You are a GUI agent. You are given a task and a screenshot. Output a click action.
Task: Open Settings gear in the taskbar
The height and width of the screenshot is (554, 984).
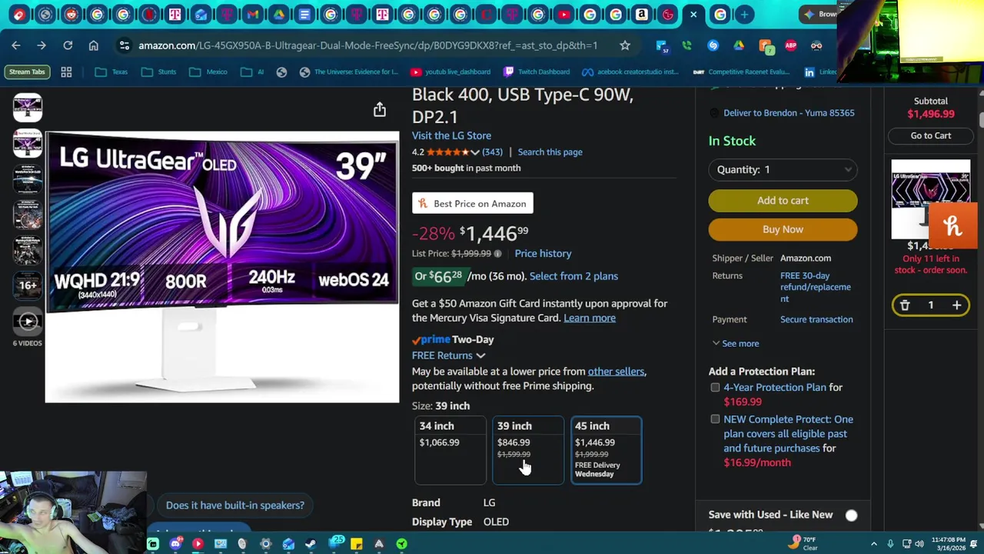(266, 544)
